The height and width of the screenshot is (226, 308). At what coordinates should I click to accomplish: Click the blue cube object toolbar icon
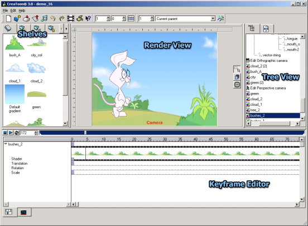point(17,18)
